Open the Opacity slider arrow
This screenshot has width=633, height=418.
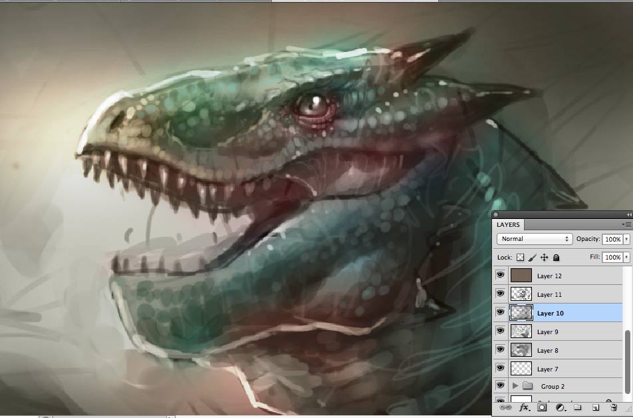pos(626,240)
